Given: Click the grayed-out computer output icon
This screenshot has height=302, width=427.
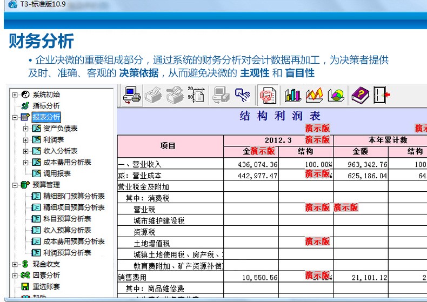Looking at the screenshot, I should point(221,95).
